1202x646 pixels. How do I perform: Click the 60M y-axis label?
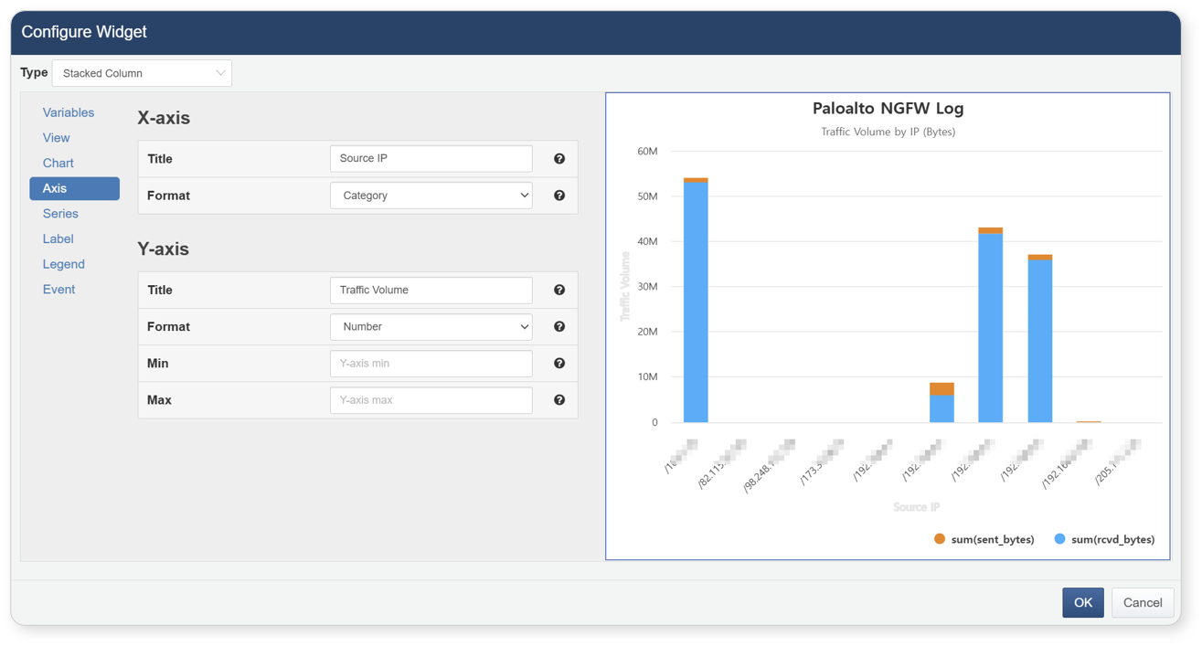pos(647,152)
